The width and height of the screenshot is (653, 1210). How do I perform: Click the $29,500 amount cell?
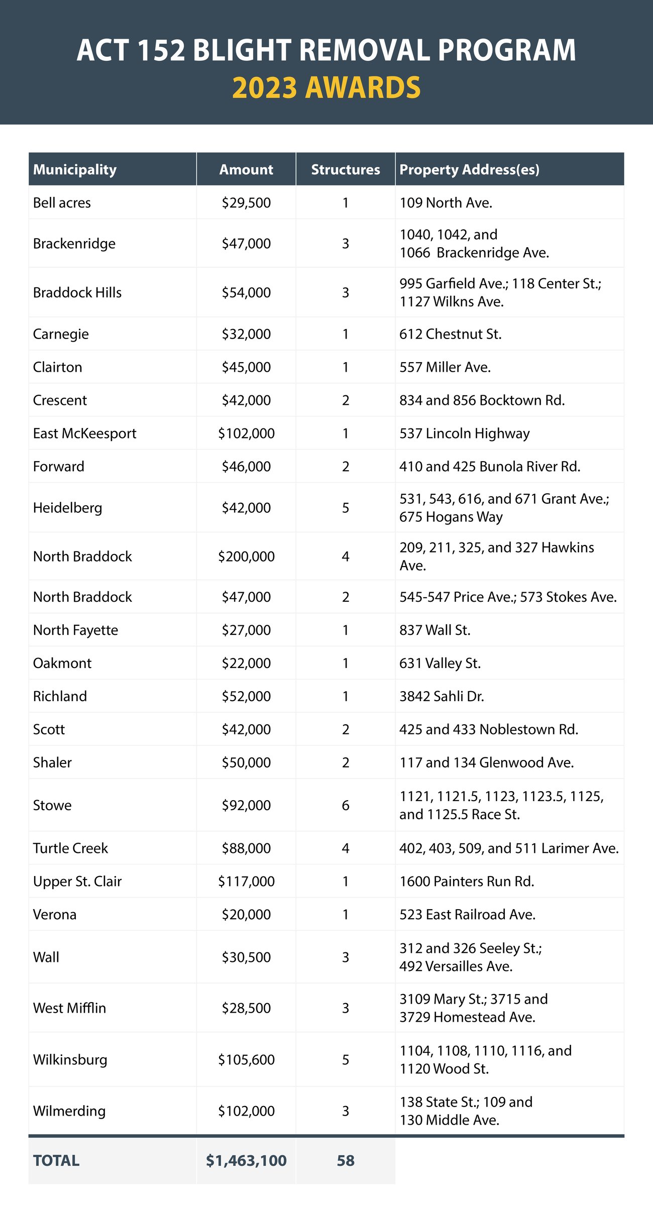[x=246, y=203]
